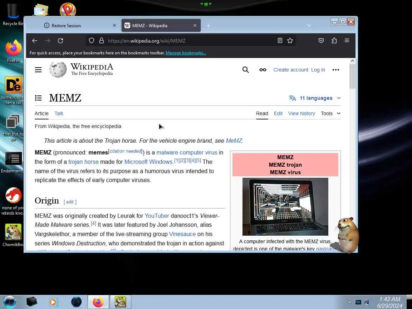Screen dimensions: 412x309
Task: Click the ChomikBox taskbar button
Action: tap(120, 301)
